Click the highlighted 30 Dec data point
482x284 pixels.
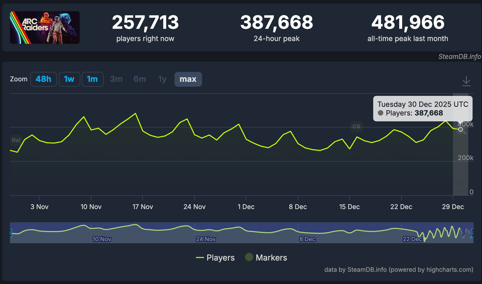click(461, 129)
